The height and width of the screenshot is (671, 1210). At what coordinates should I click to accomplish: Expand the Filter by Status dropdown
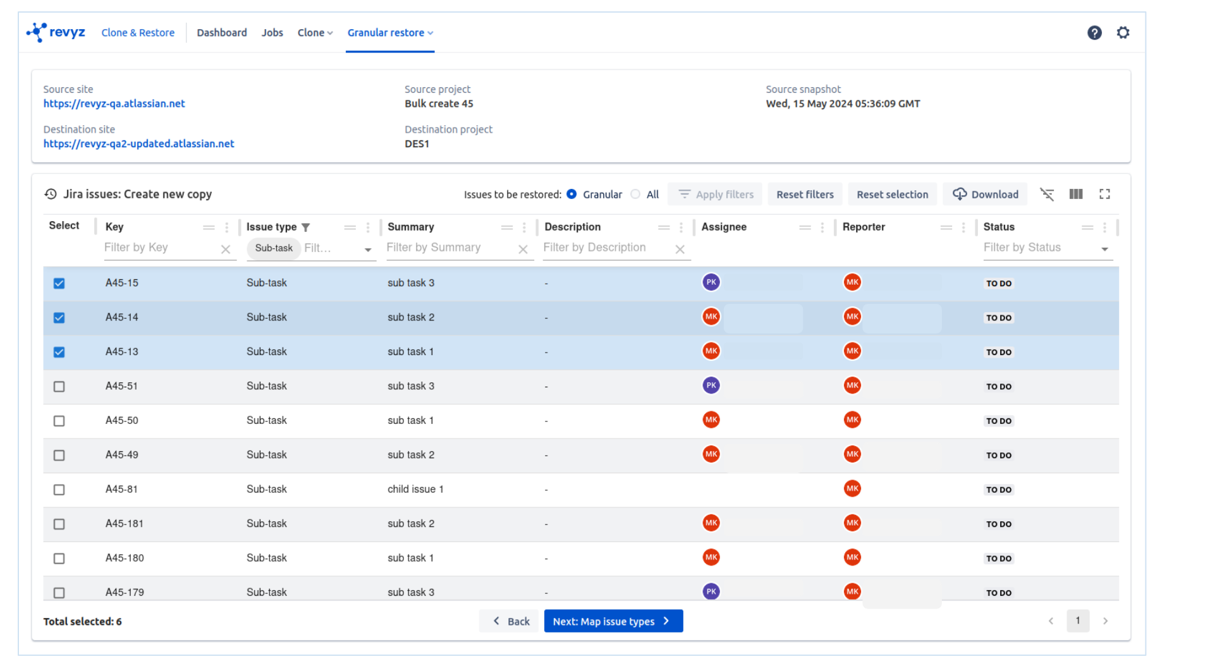coord(1104,250)
